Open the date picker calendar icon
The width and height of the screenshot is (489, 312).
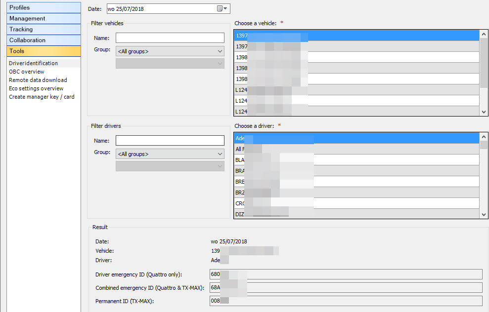(x=220, y=8)
